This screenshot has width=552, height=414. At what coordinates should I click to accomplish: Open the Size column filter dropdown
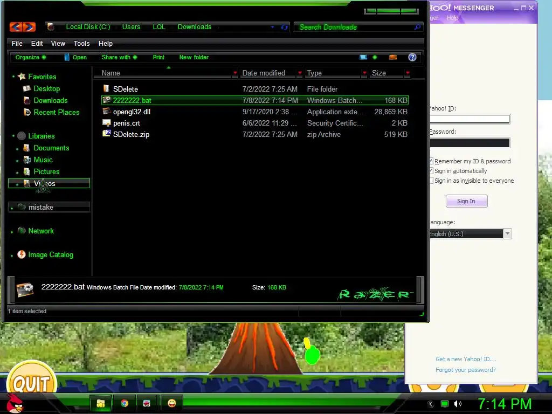408,73
